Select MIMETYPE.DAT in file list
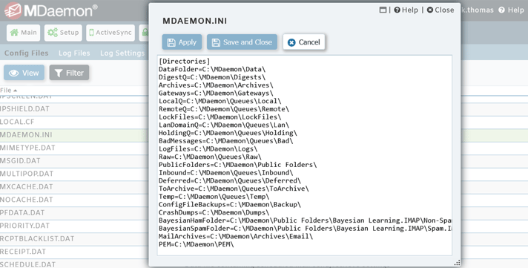 [27, 148]
